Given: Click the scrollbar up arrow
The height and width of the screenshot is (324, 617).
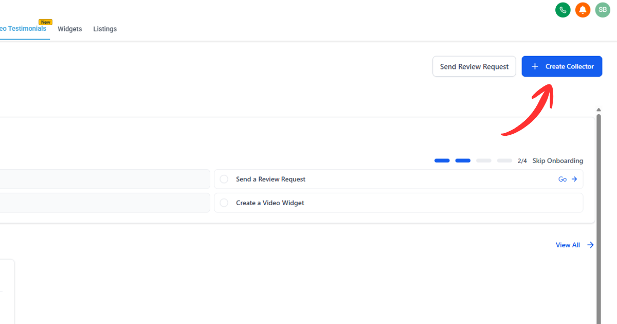Looking at the screenshot, I should [598, 110].
